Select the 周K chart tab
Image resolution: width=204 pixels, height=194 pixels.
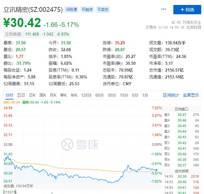tap(43, 95)
